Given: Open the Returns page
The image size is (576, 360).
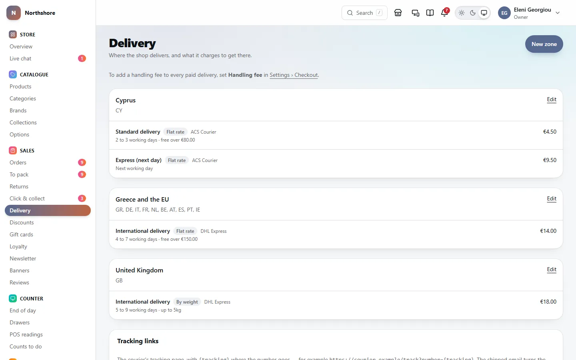Looking at the screenshot, I should (48, 186).
